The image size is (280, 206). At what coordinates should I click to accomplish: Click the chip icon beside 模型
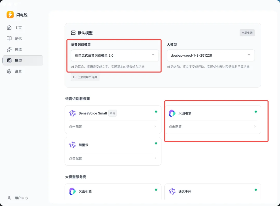pyautogui.click(x=9, y=60)
